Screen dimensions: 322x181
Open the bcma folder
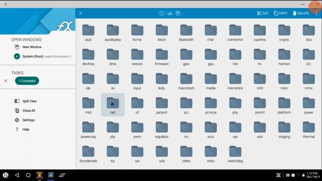pyautogui.click(x=137, y=33)
